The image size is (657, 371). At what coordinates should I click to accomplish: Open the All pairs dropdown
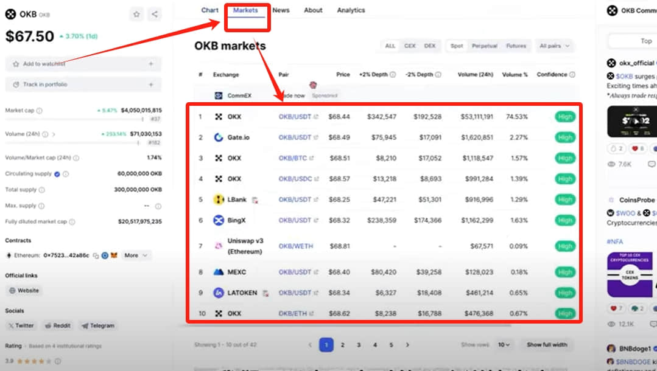click(554, 46)
